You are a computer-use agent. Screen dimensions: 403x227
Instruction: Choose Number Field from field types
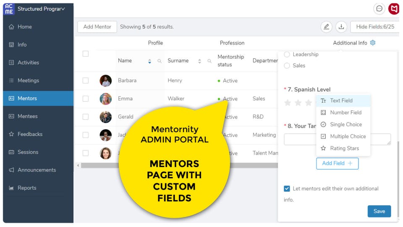(x=343, y=112)
